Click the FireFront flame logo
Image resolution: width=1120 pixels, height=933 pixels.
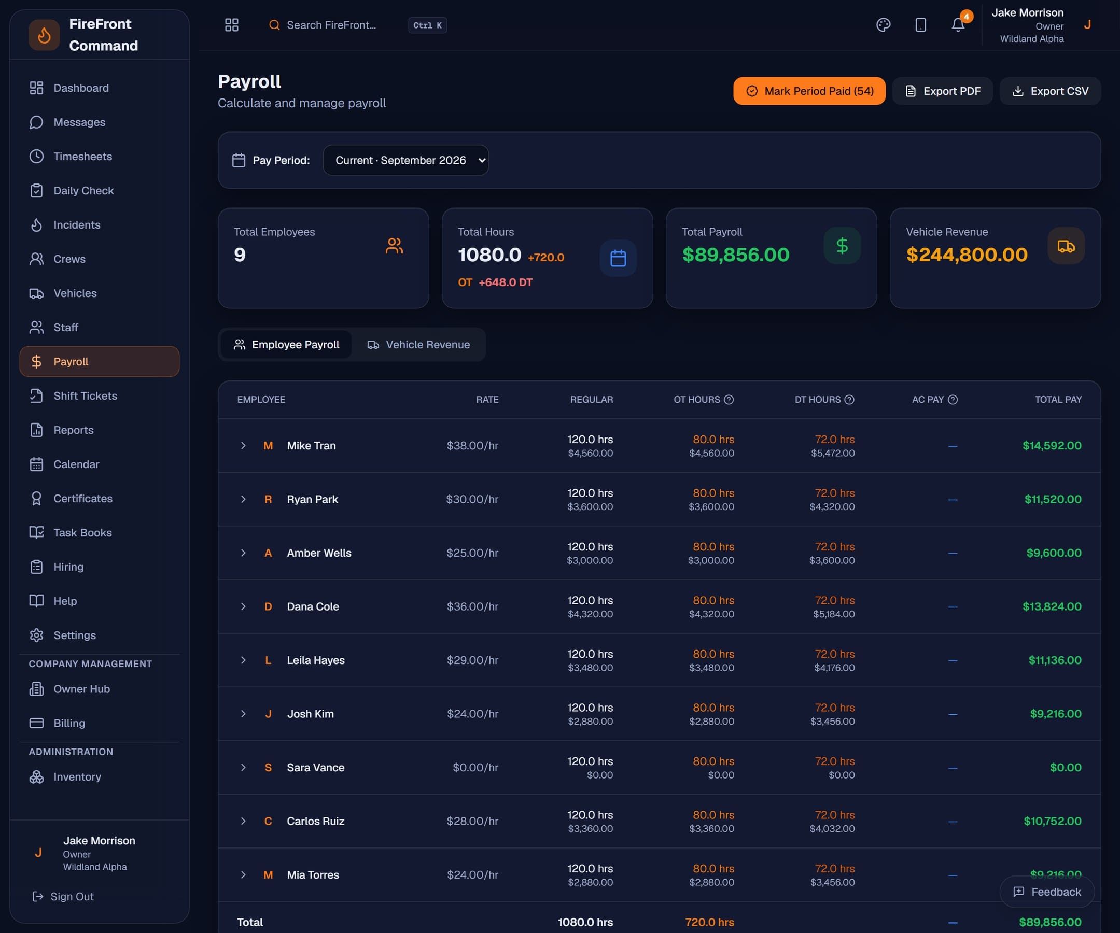pyautogui.click(x=44, y=35)
